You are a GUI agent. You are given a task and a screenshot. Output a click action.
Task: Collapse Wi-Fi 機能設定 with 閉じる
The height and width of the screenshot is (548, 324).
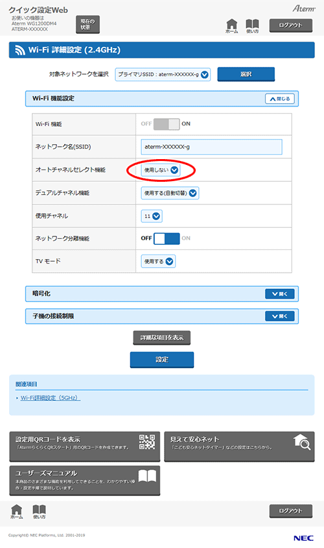280,99
